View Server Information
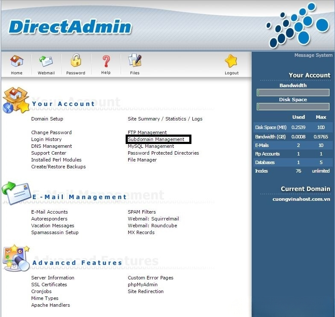 click(x=53, y=278)
